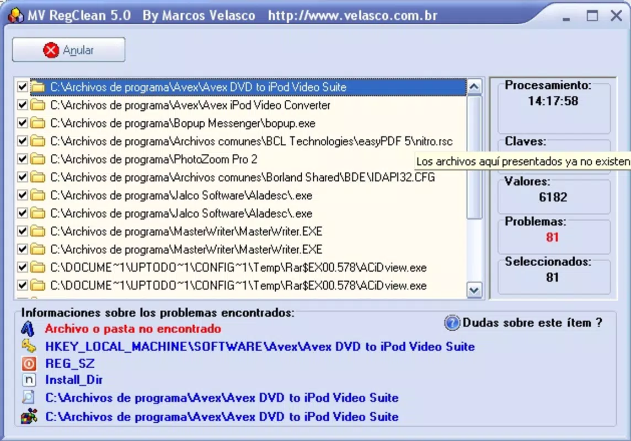Click the 'REG_SZ' value type text

click(69, 363)
